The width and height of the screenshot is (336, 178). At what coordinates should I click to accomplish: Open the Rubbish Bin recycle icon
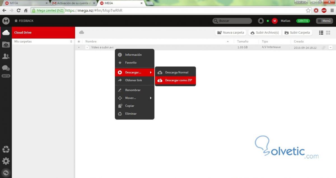click(6, 149)
